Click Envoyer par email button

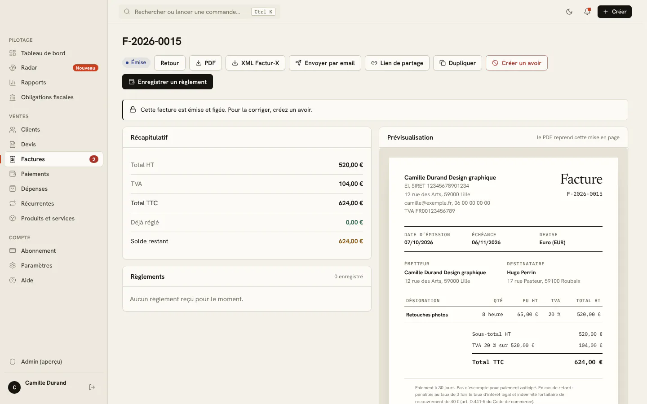(x=325, y=63)
